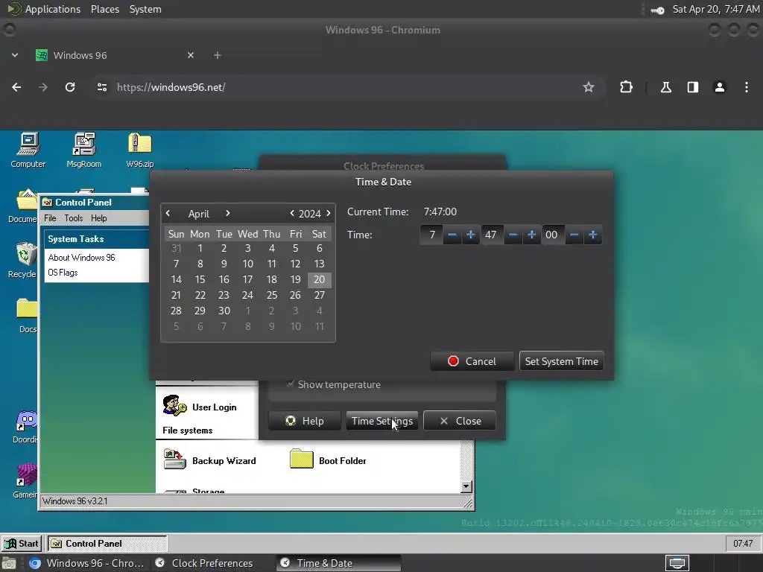Open the Applications menu in top panel
The height and width of the screenshot is (572, 763).
point(53,9)
